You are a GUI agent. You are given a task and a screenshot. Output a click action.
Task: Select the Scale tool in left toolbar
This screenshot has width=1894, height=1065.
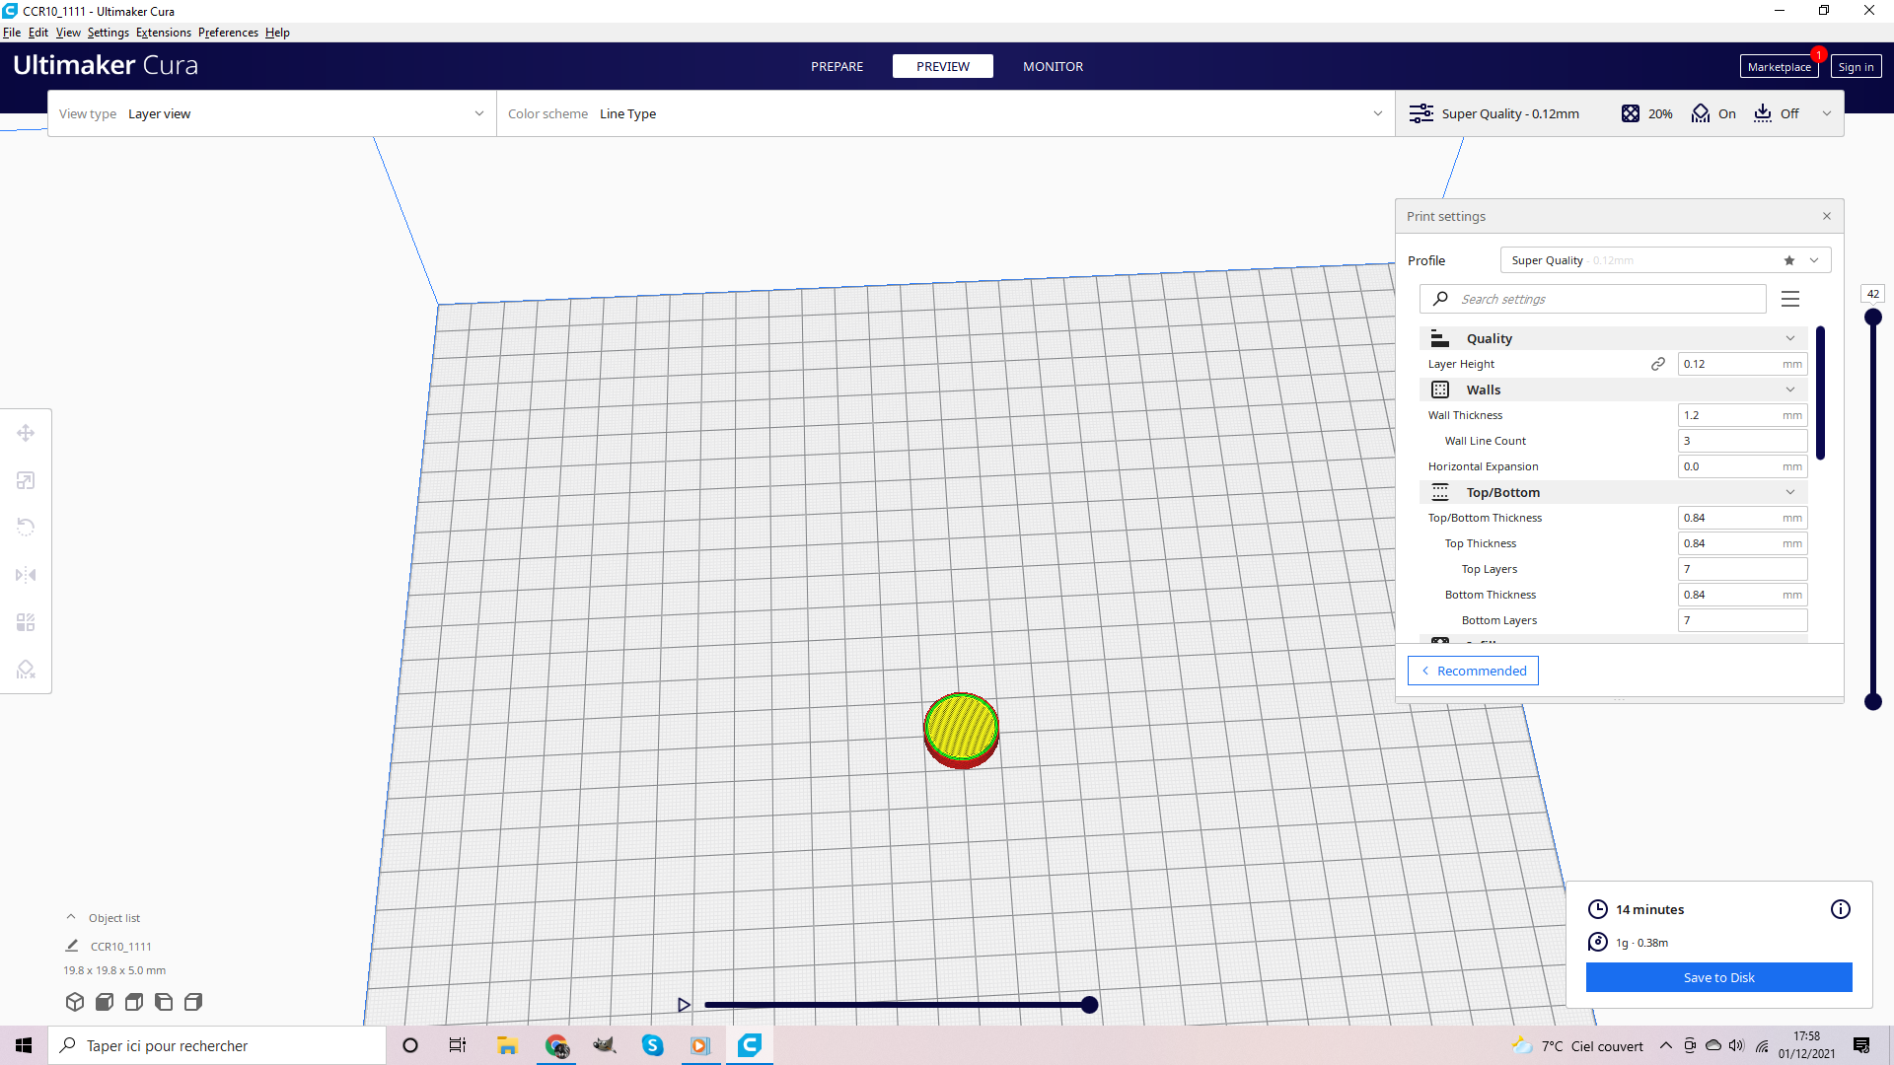tap(26, 480)
